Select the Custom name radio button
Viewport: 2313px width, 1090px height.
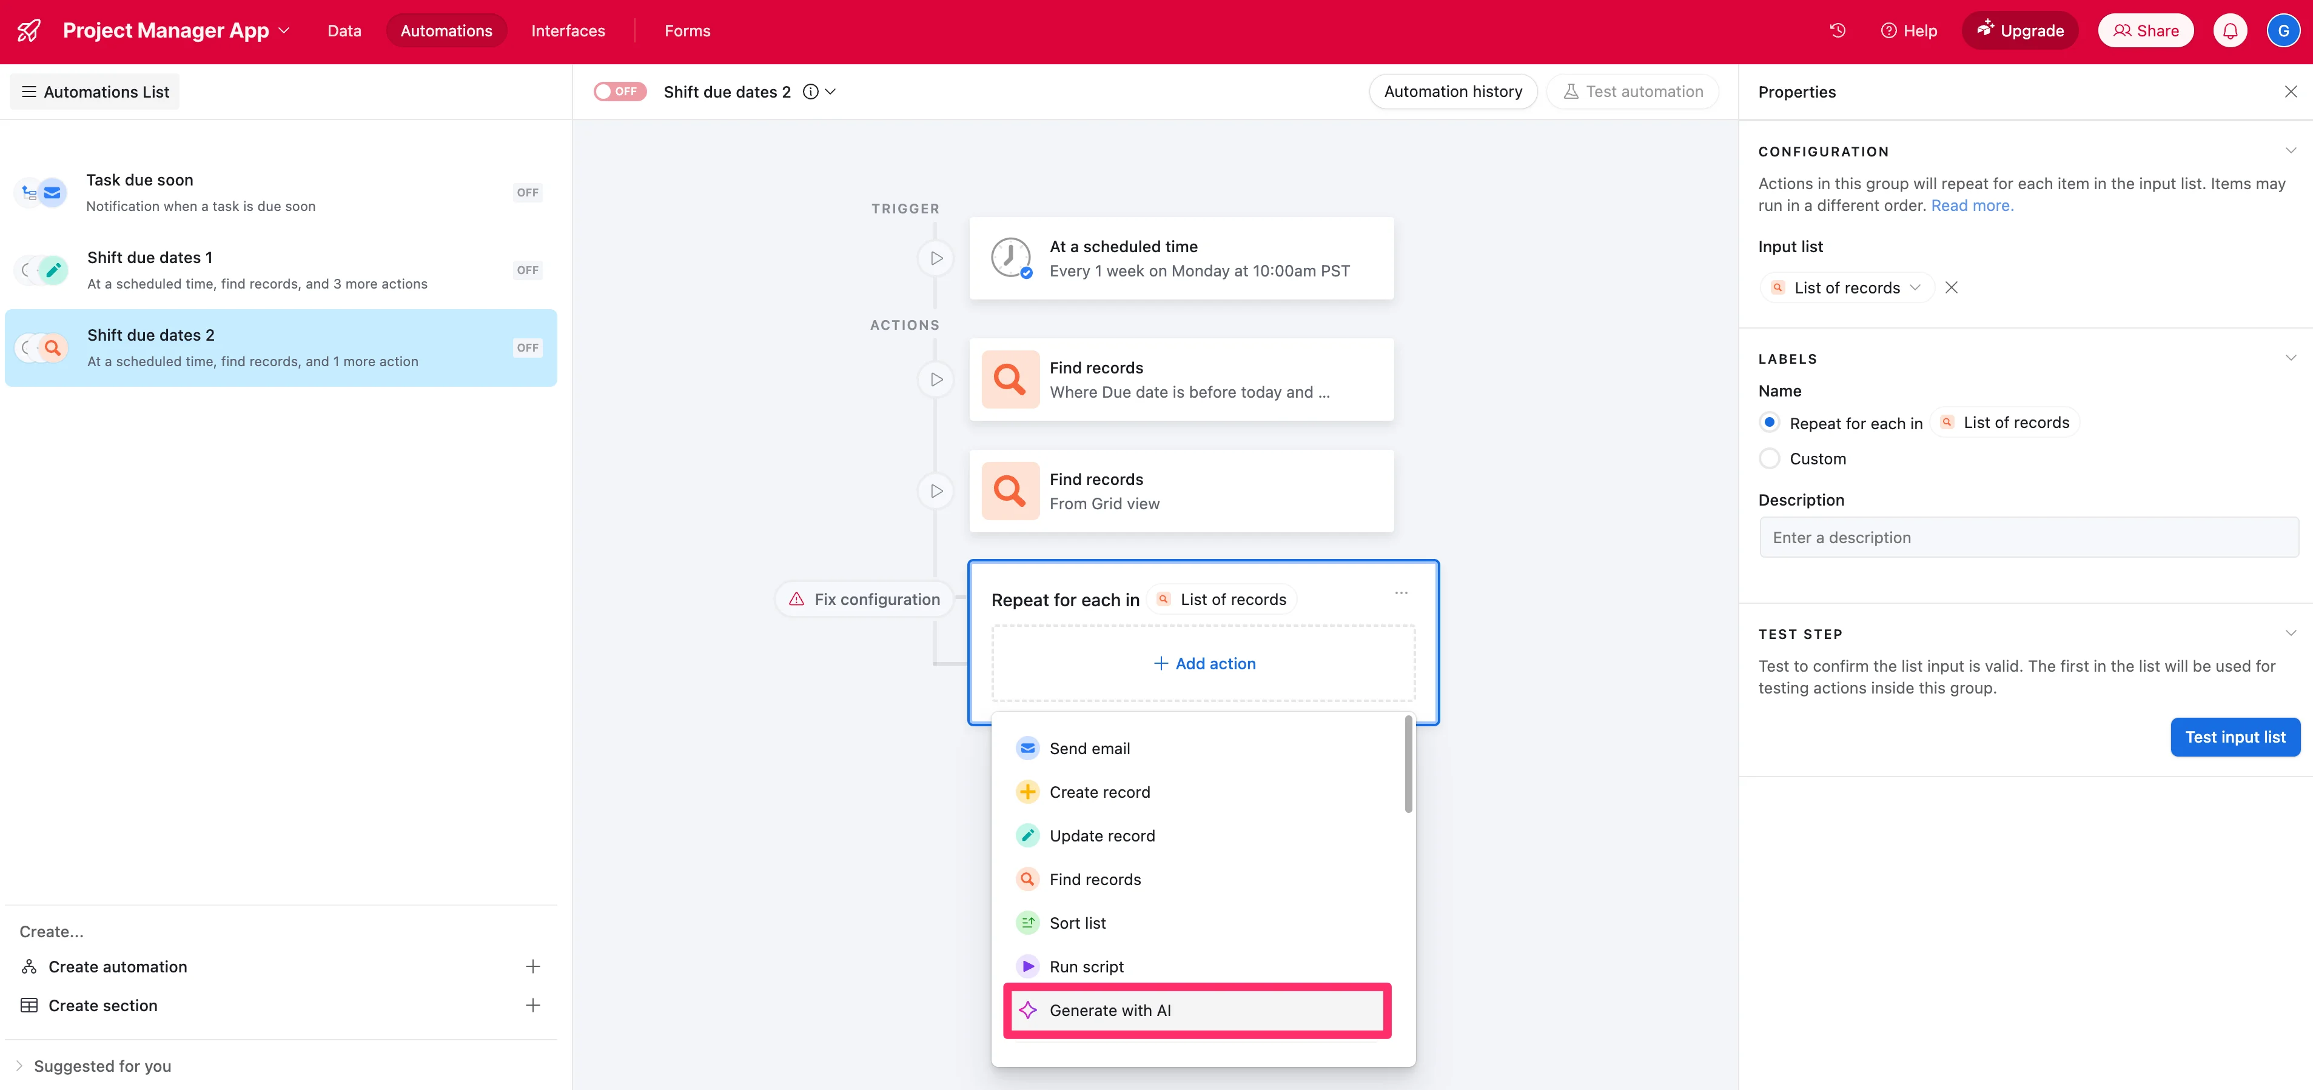(1769, 459)
